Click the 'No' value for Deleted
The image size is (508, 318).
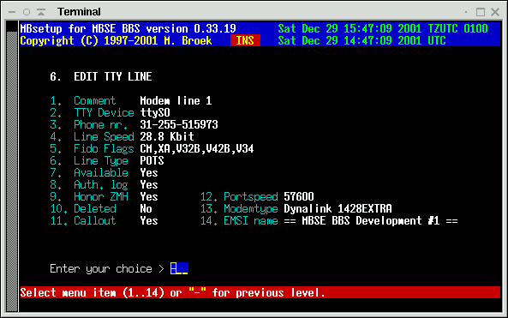(x=146, y=208)
